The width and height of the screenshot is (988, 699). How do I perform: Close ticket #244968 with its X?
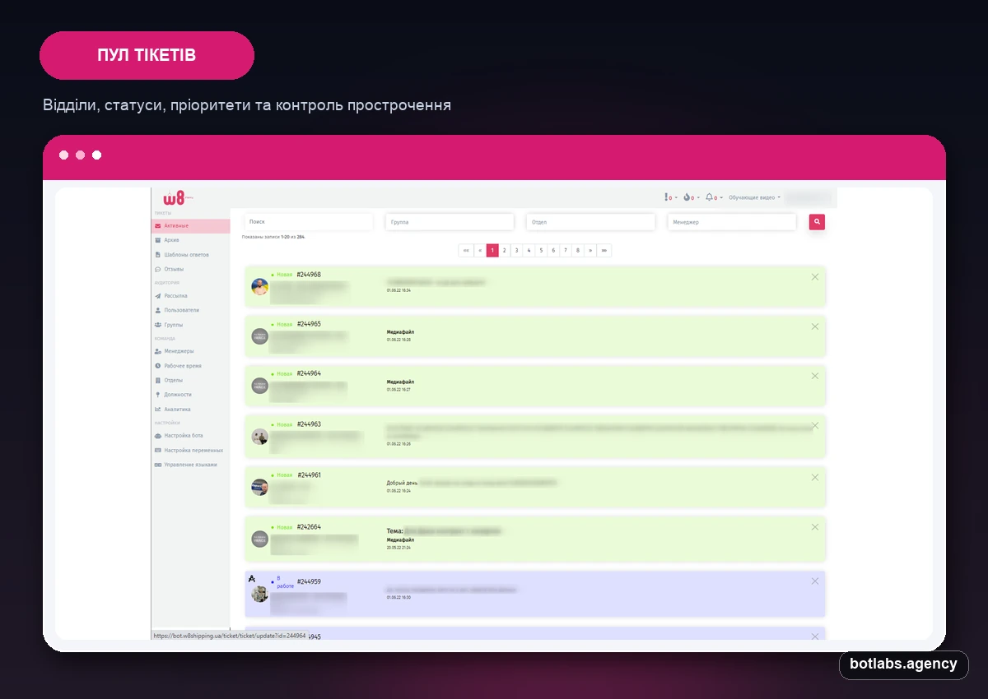pos(815,277)
